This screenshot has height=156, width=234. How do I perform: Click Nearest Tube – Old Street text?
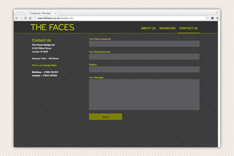45,59
